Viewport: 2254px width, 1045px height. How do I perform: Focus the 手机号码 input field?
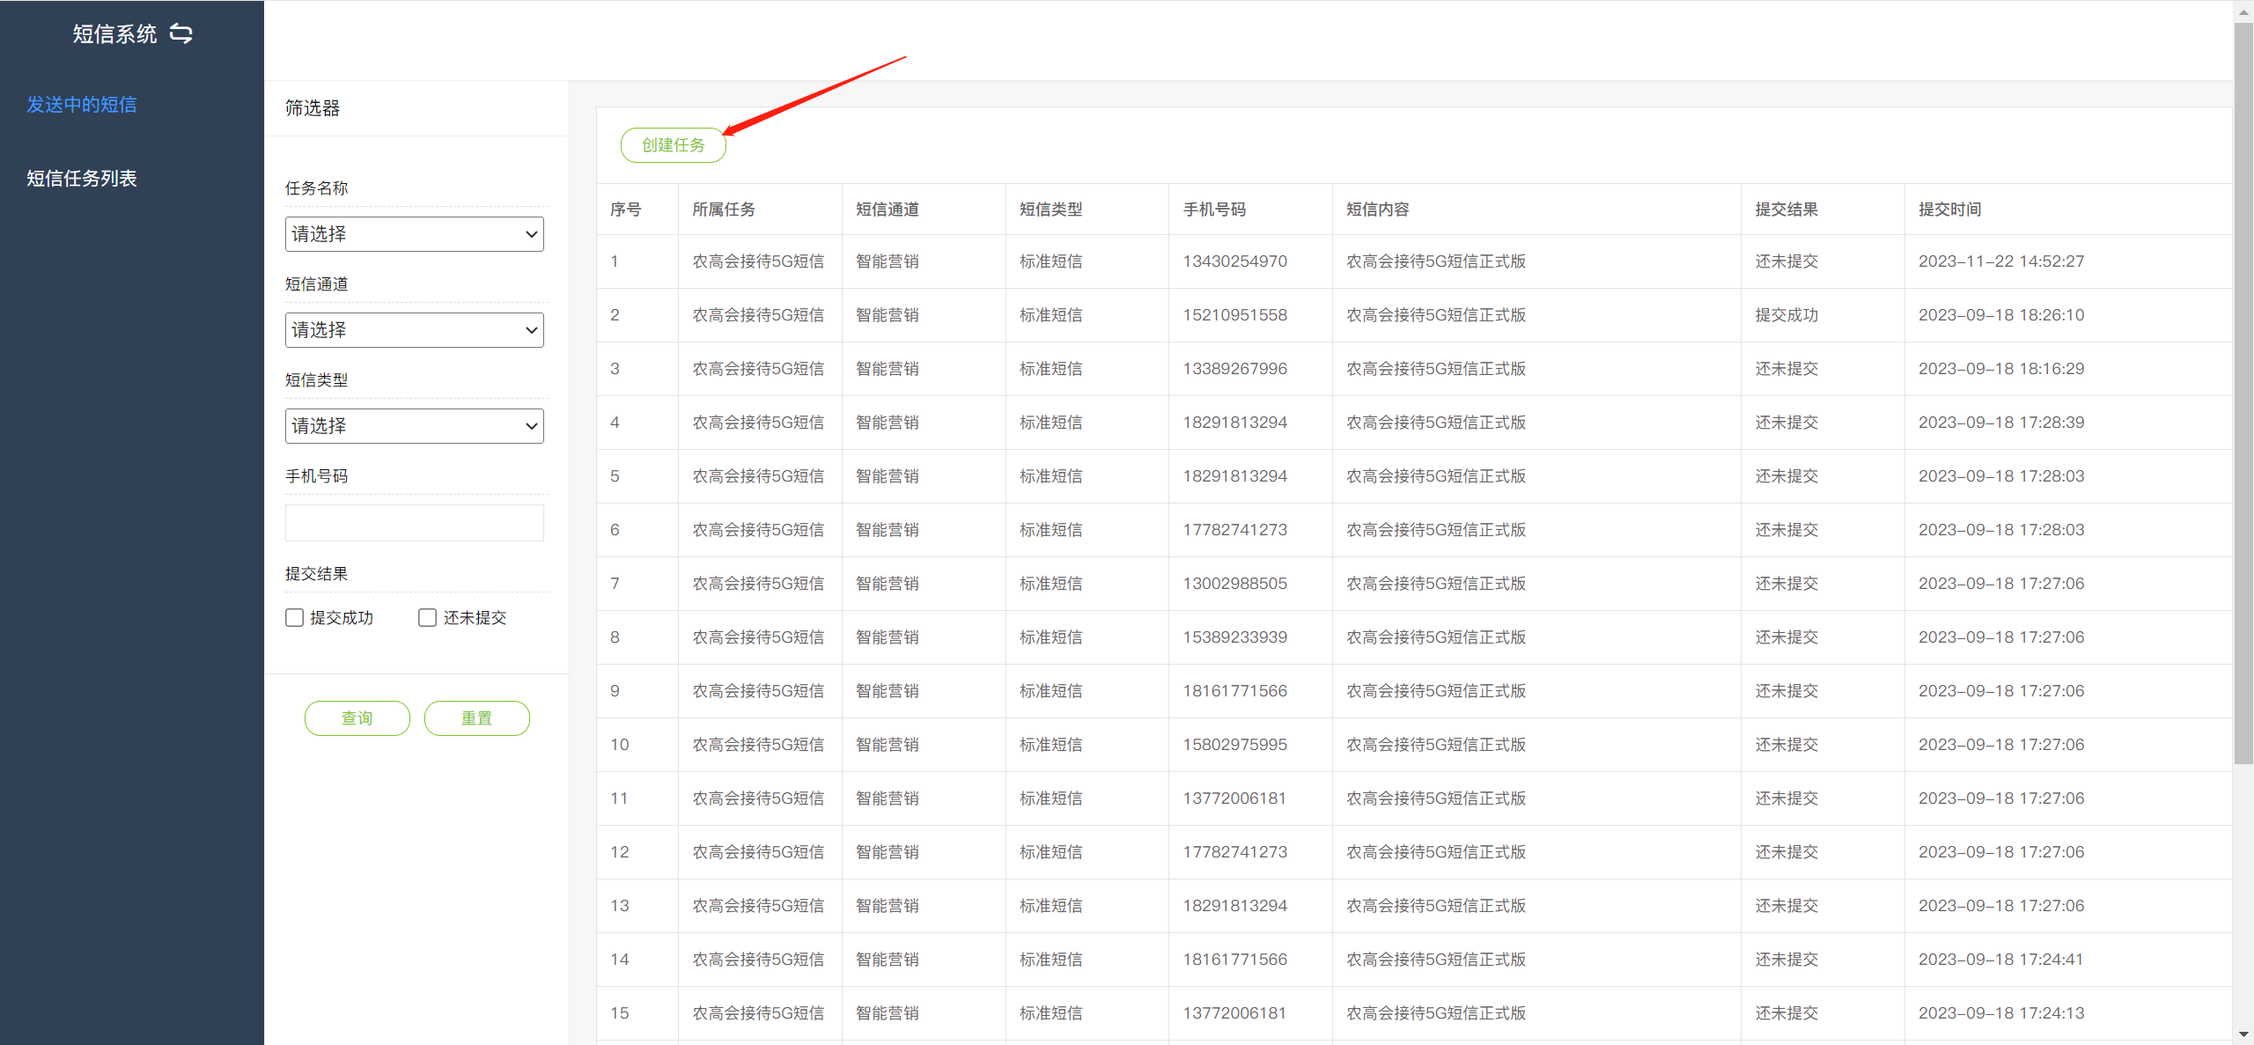(x=414, y=523)
